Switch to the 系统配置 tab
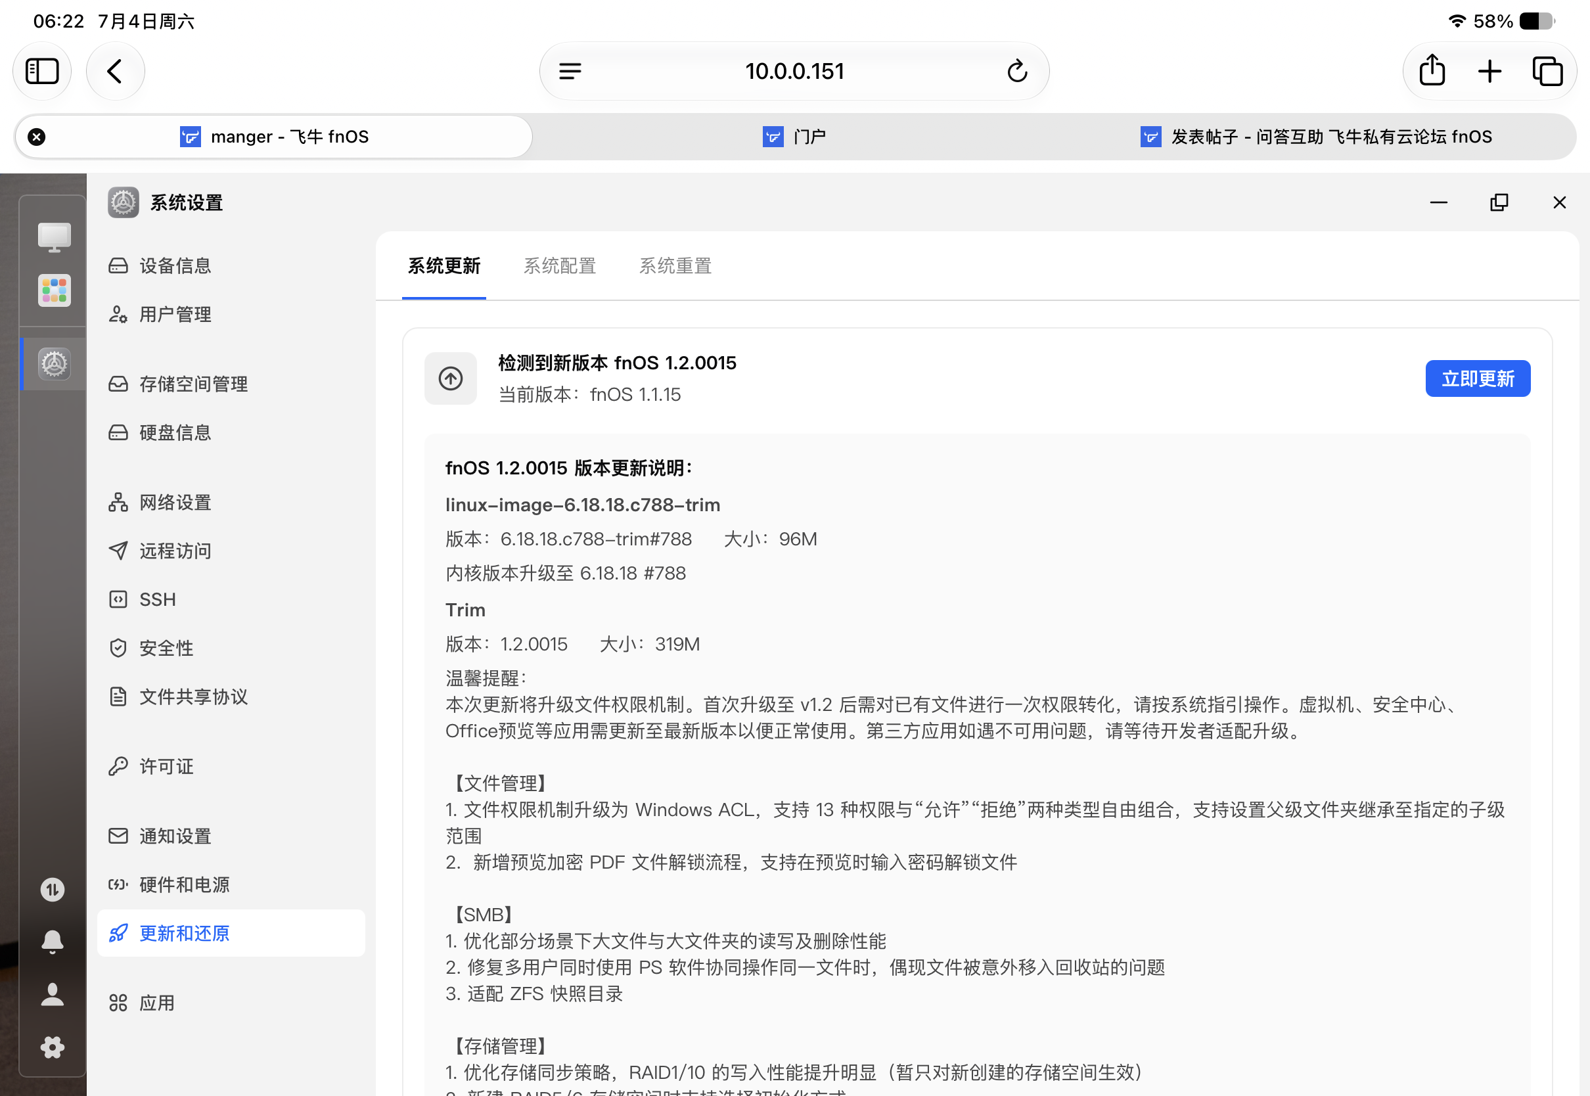Viewport: 1590px width, 1096px height. click(x=560, y=265)
